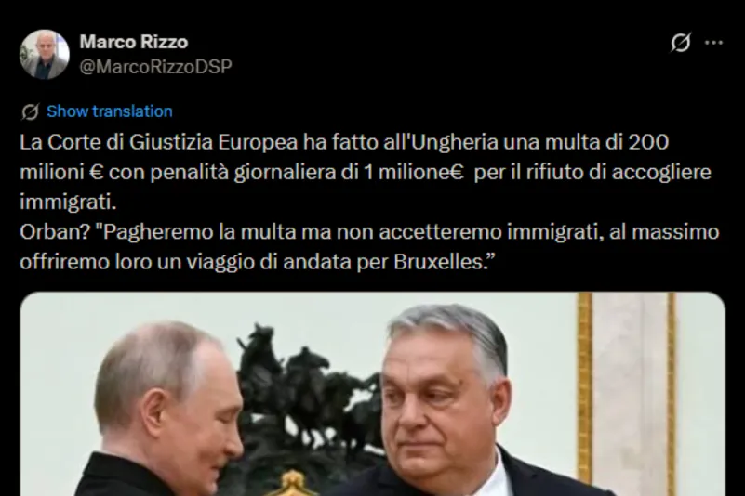
Task: Click the '200' figure in tweet text
Action: click(x=648, y=142)
